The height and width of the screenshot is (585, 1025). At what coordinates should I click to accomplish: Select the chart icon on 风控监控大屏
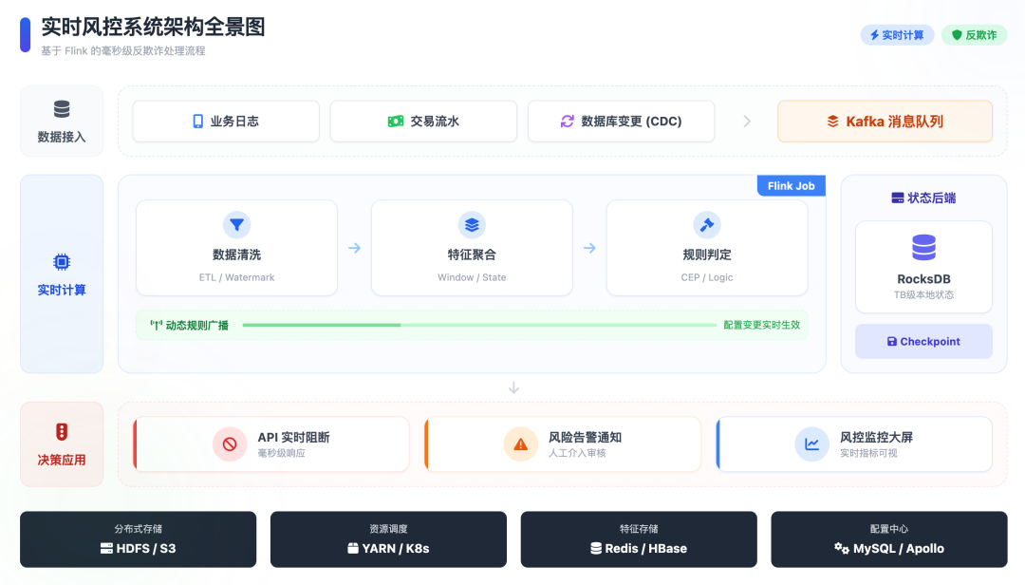(811, 443)
